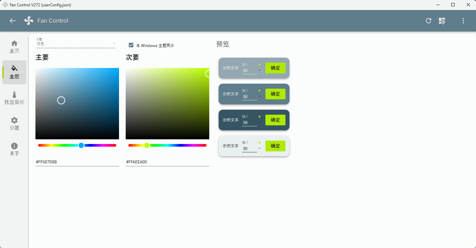Click 示例文本 on the first preview card

click(x=231, y=68)
